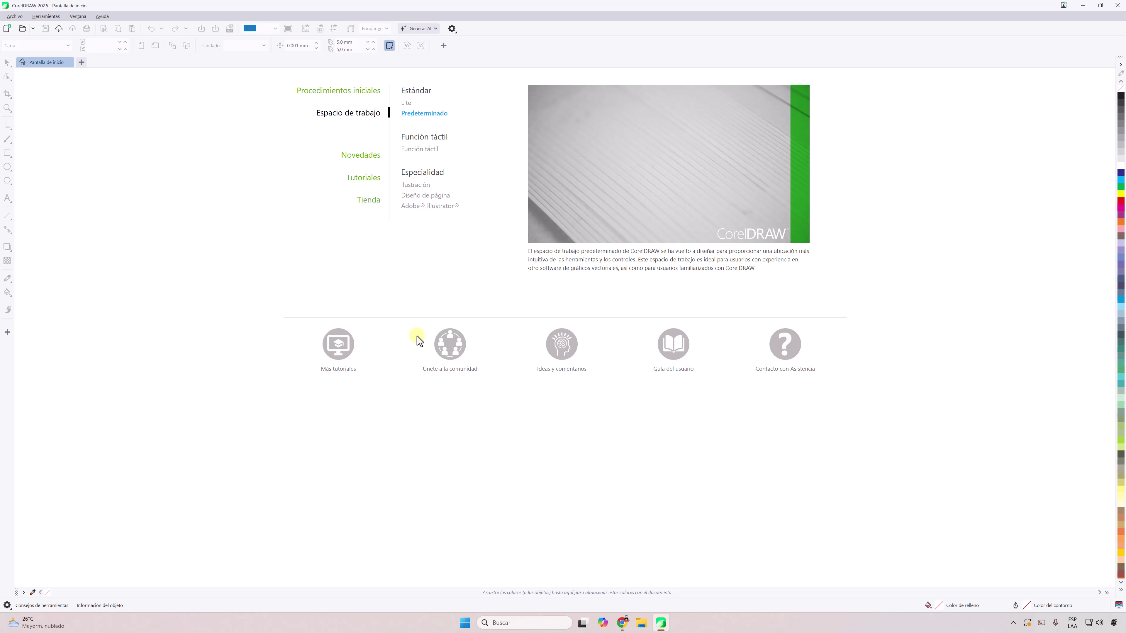Click the Import icon in the toolbar
This screenshot has height=633, width=1126.
[x=201, y=28]
